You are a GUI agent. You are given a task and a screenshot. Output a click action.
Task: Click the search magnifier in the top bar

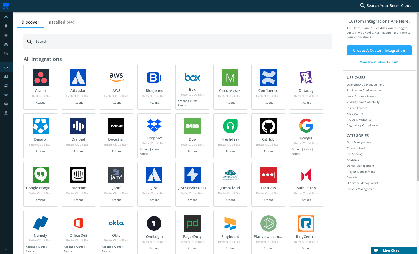pyautogui.click(x=362, y=5)
